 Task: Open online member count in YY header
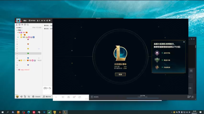[x=39, y=21]
